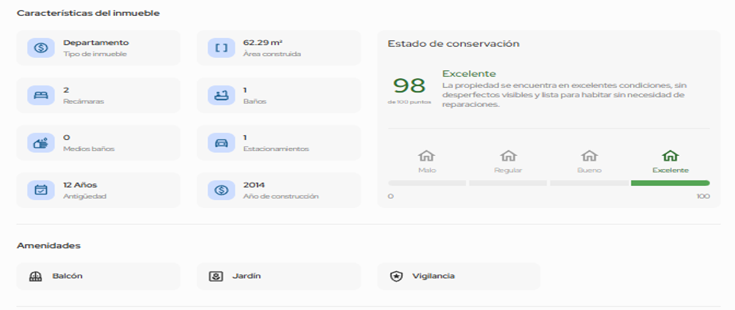Click the 'Estacionamientos' label
Image resolution: width=735 pixels, height=310 pixels.
[276, 149]
